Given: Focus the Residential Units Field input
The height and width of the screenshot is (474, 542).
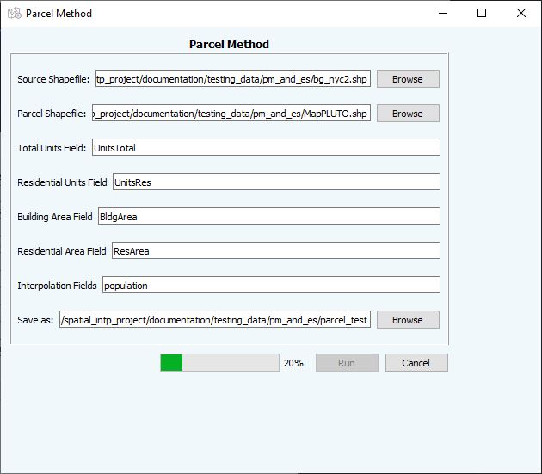Looking at the screenshot, I should pos(276,182).
